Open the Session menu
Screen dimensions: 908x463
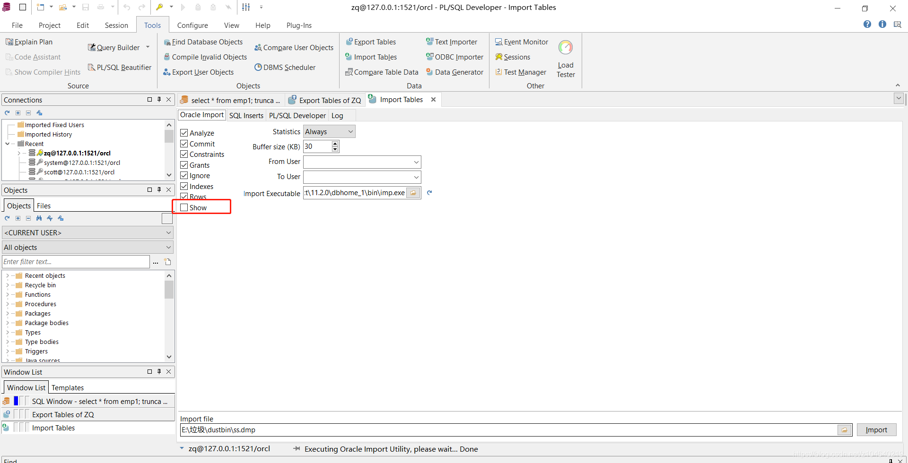click(x=116, y=26)
